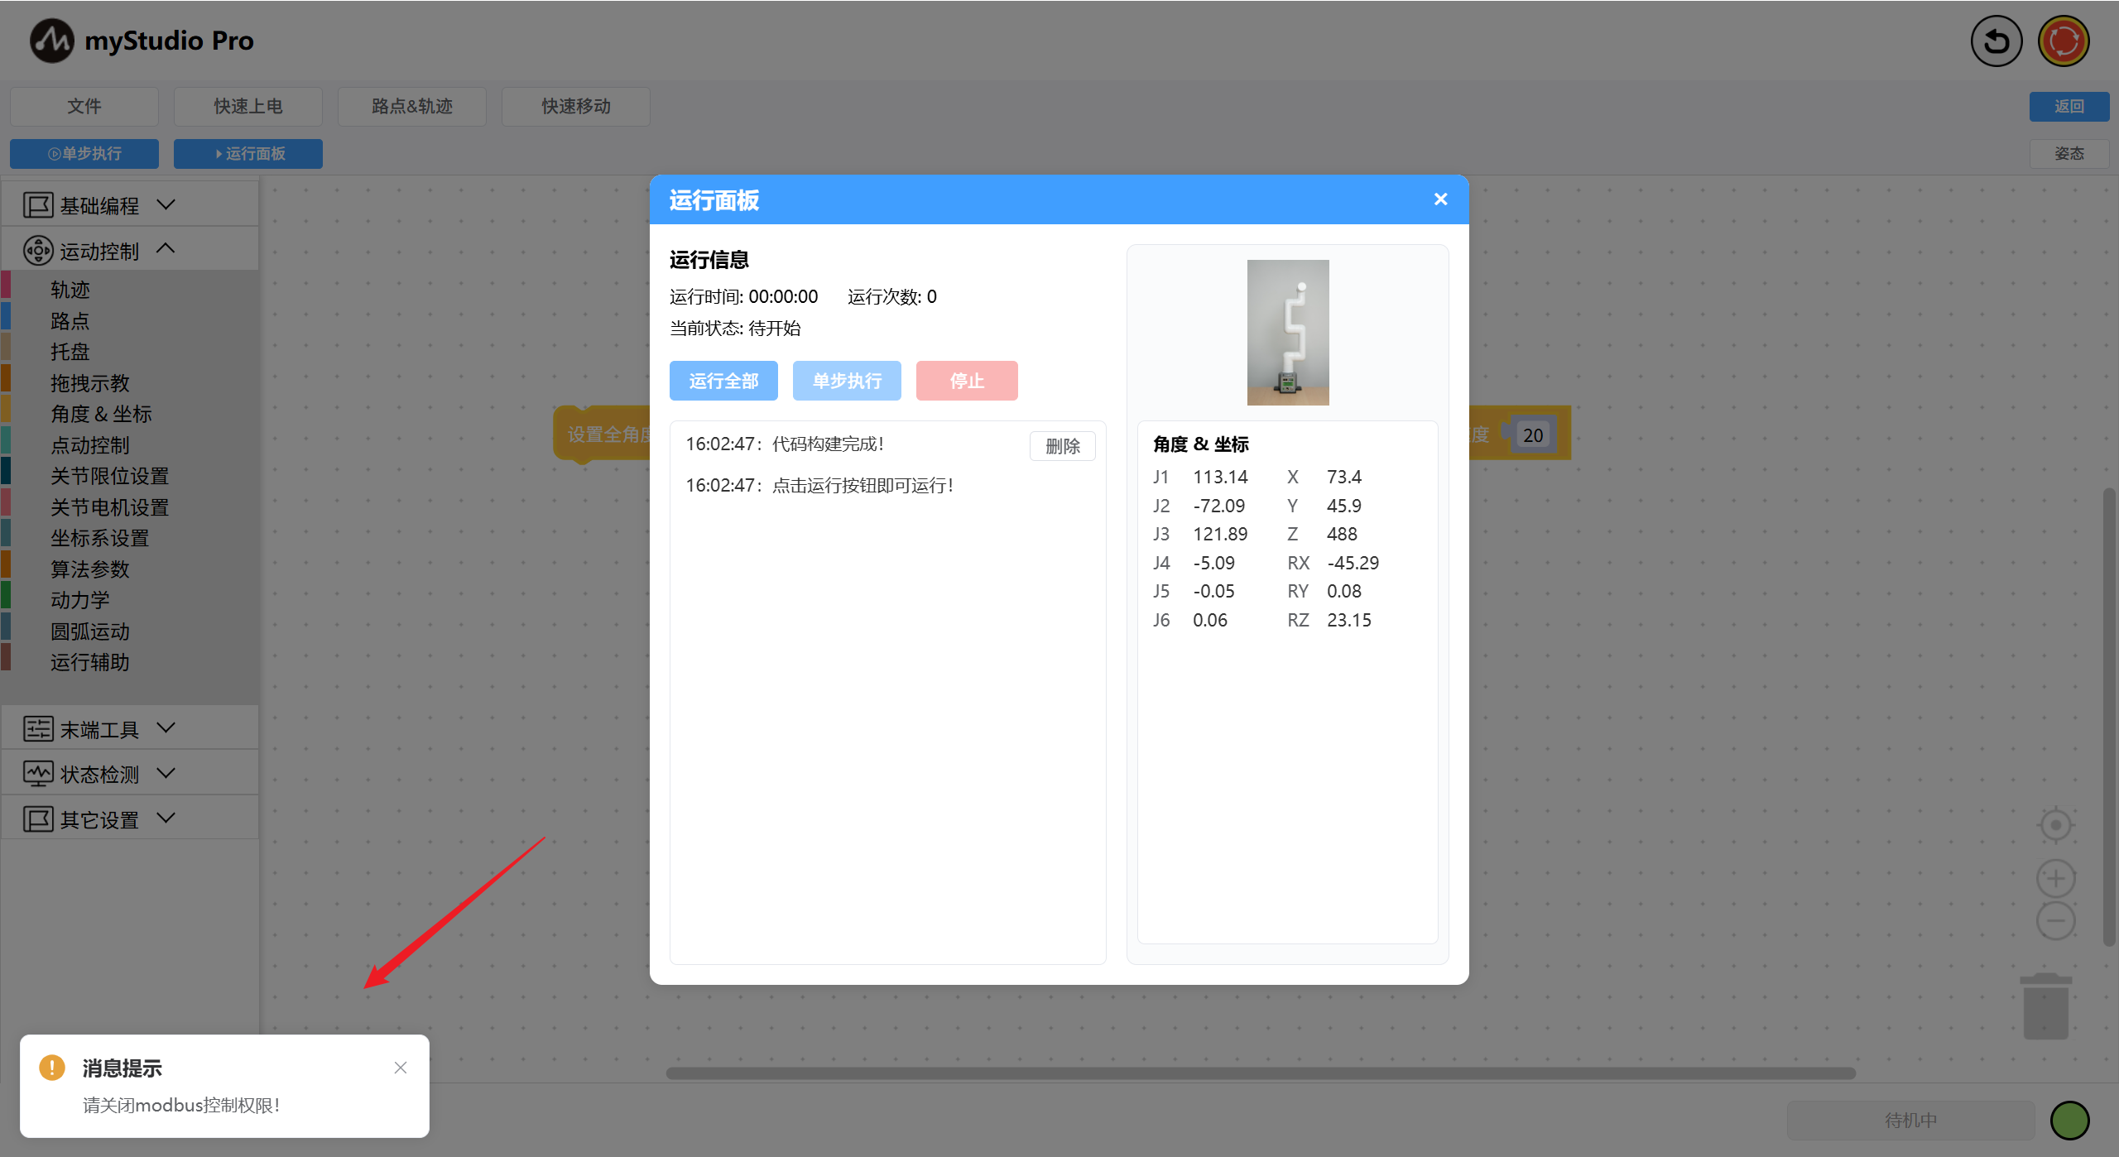Click the red emergency stop icon
2119x1157 pixels.
click(x=2063, y=41)
